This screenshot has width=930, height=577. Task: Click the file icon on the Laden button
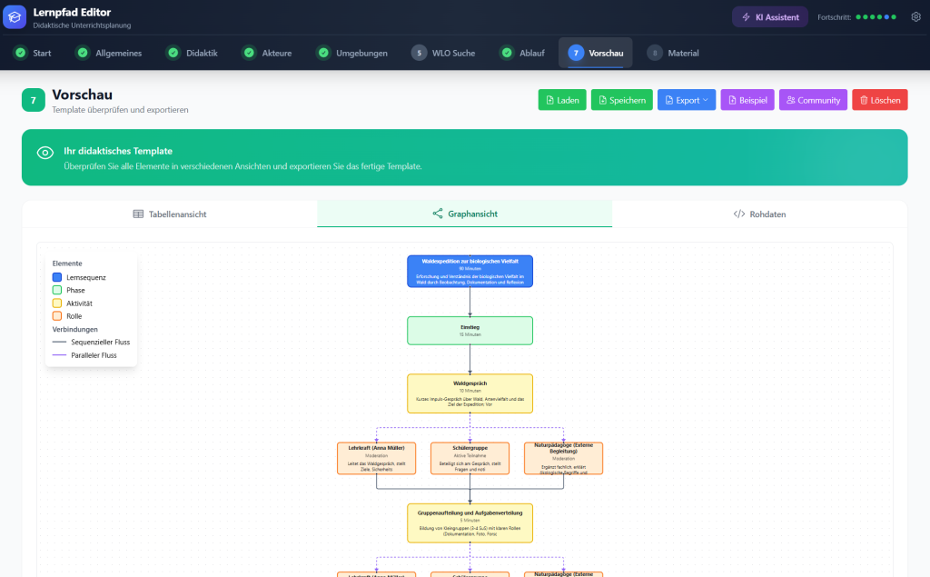pos(549,100)
